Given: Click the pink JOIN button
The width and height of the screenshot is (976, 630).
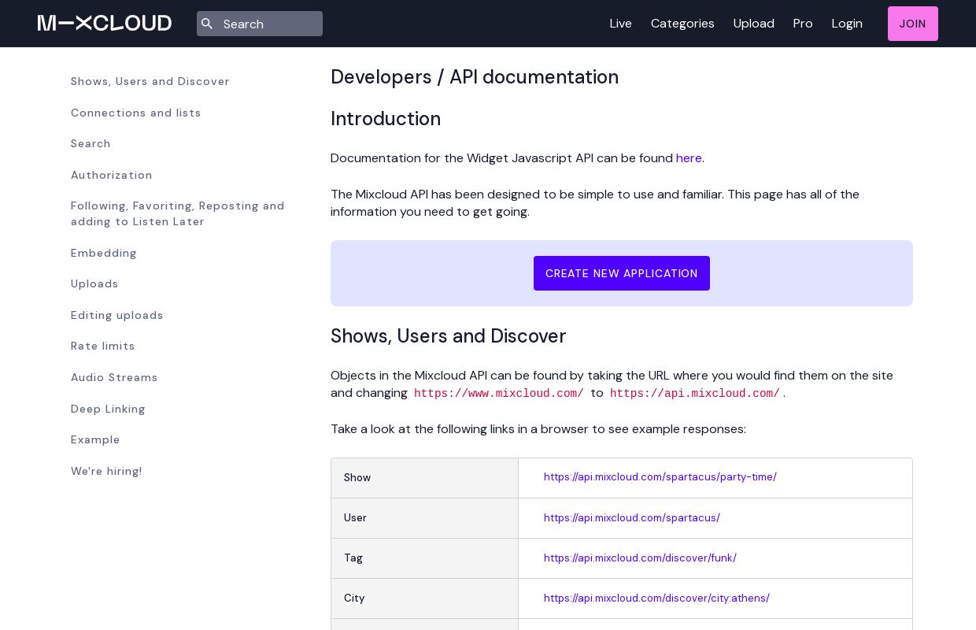Looking at the screenshot, I should (913, 24).
